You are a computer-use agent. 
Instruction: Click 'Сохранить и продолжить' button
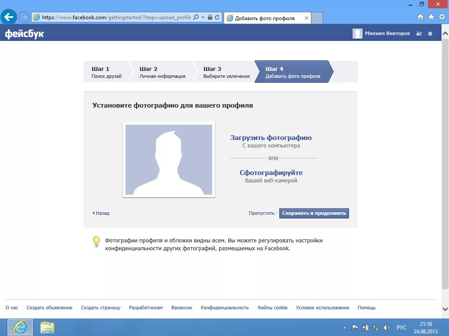coord(314,213)
